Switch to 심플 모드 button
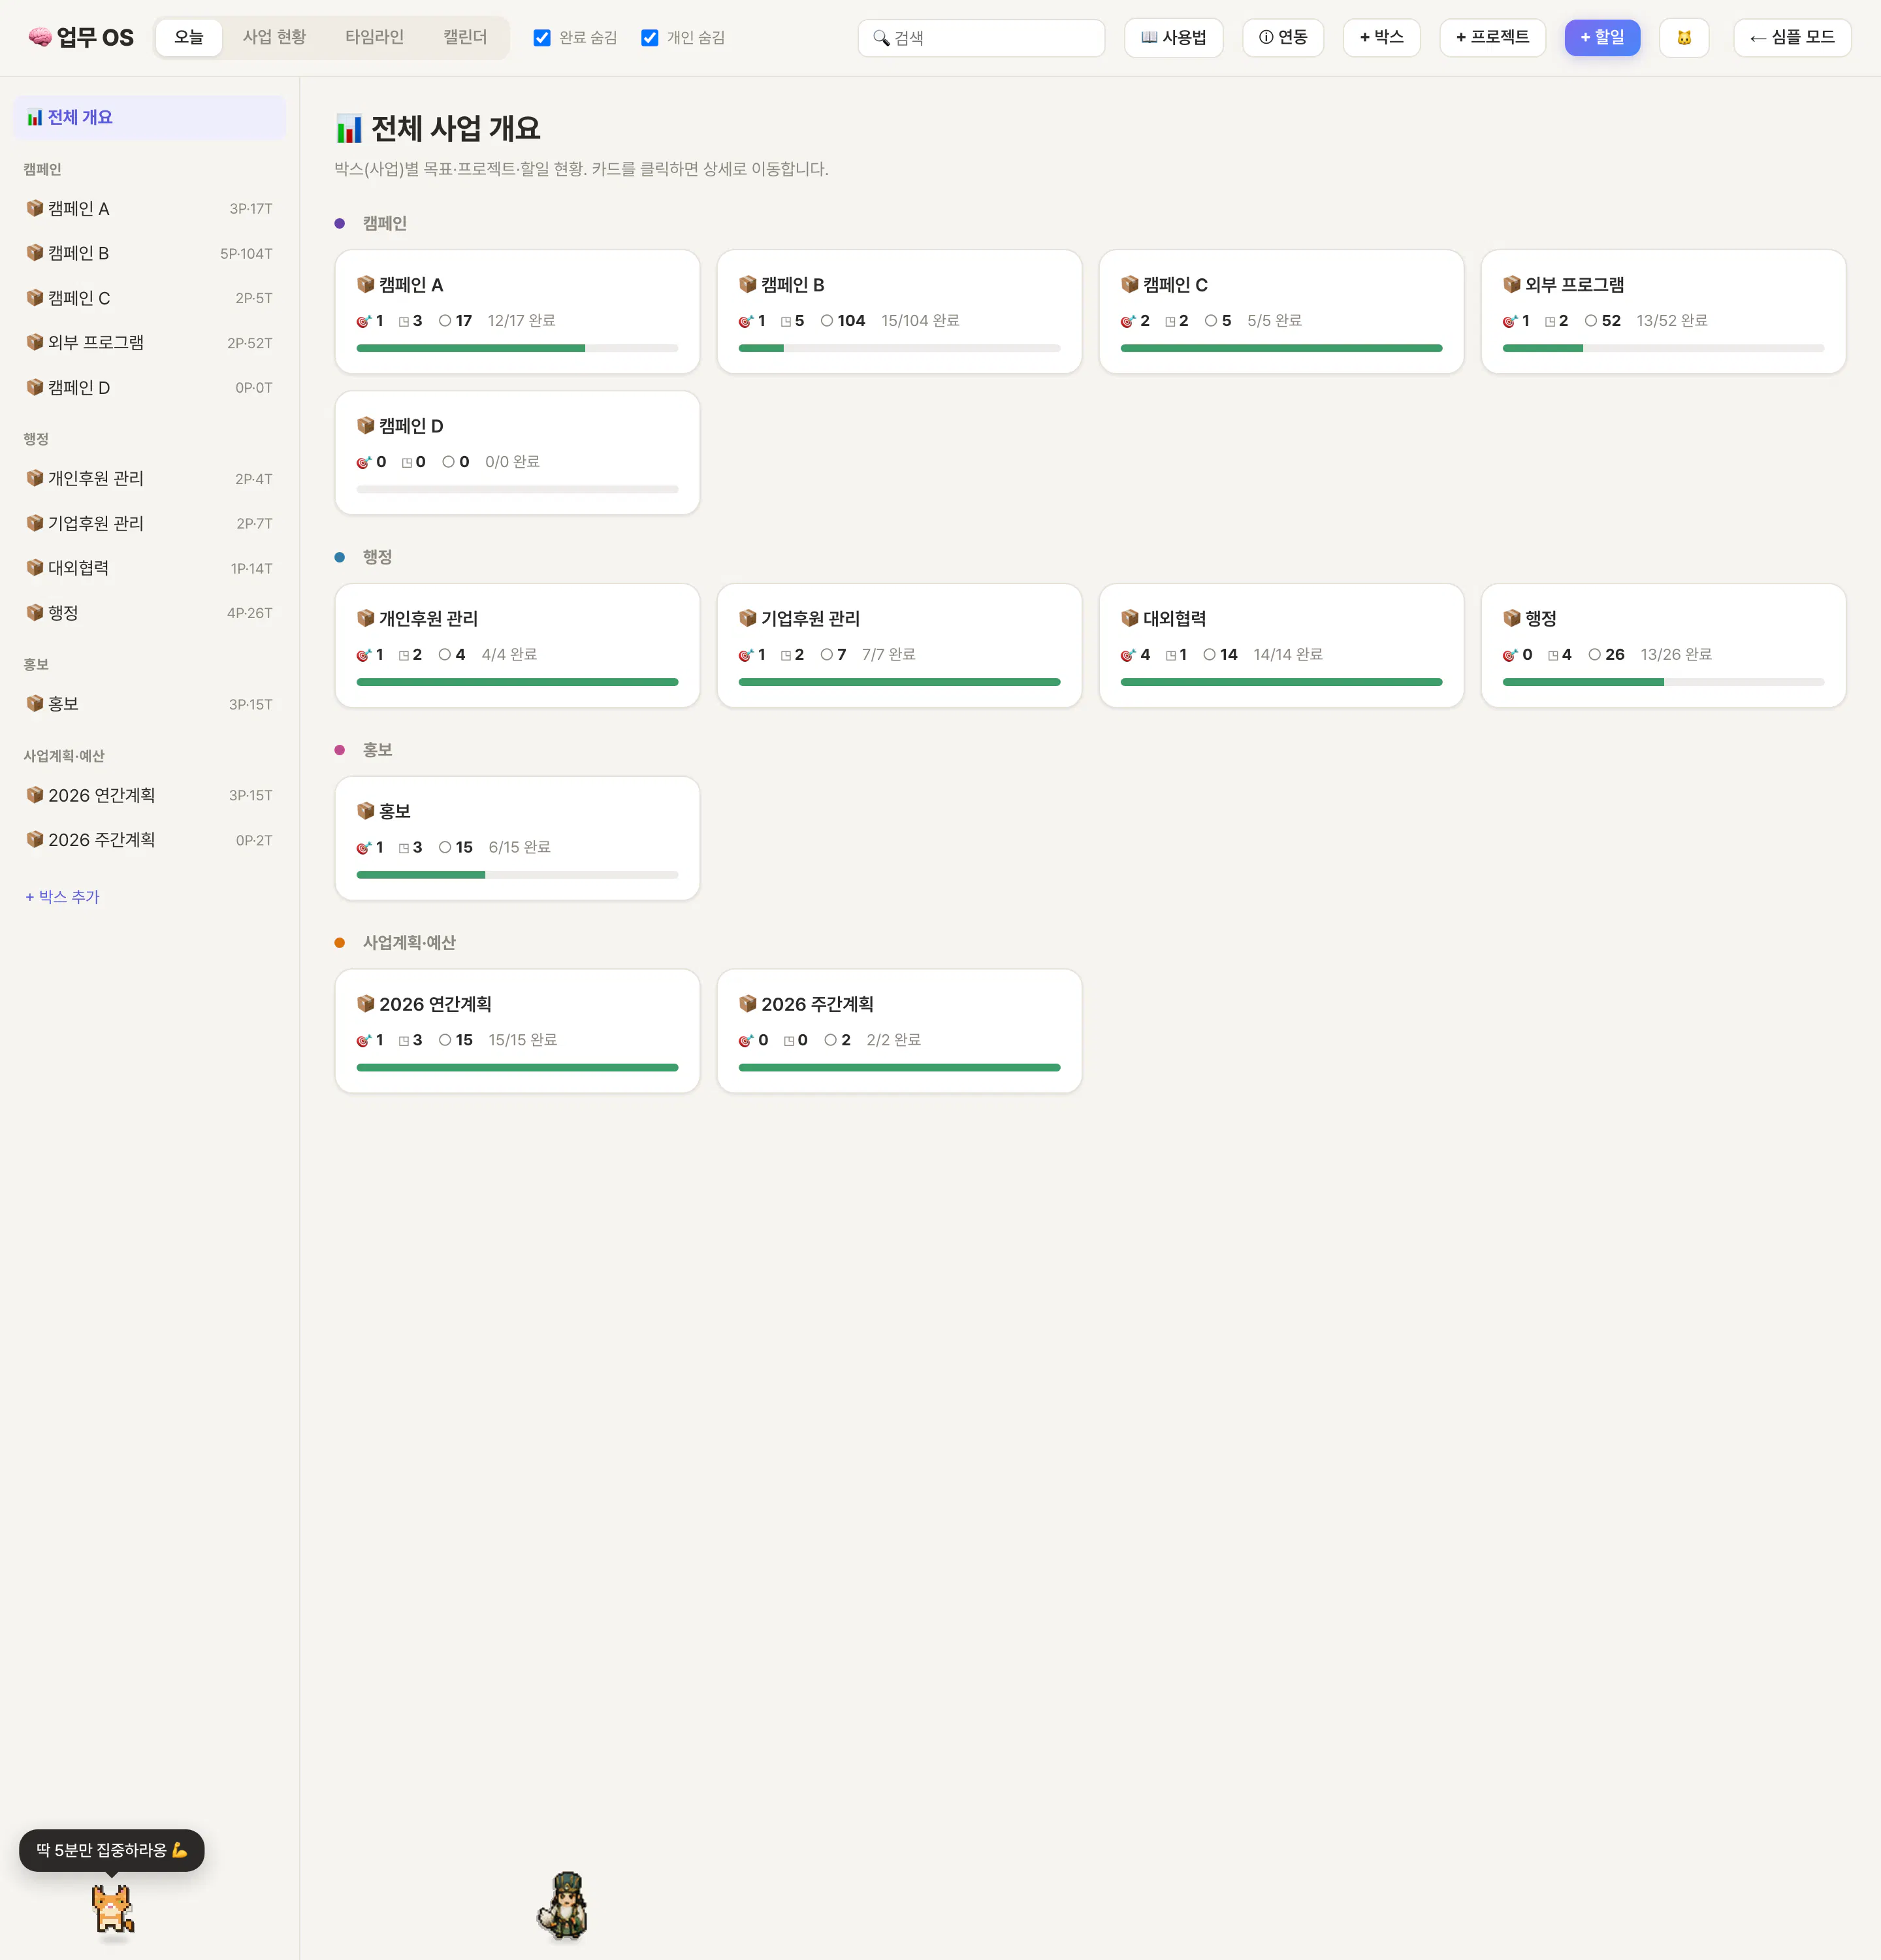The height and width of the screenshot is (1960, 1881). (x=1792, y=37)
